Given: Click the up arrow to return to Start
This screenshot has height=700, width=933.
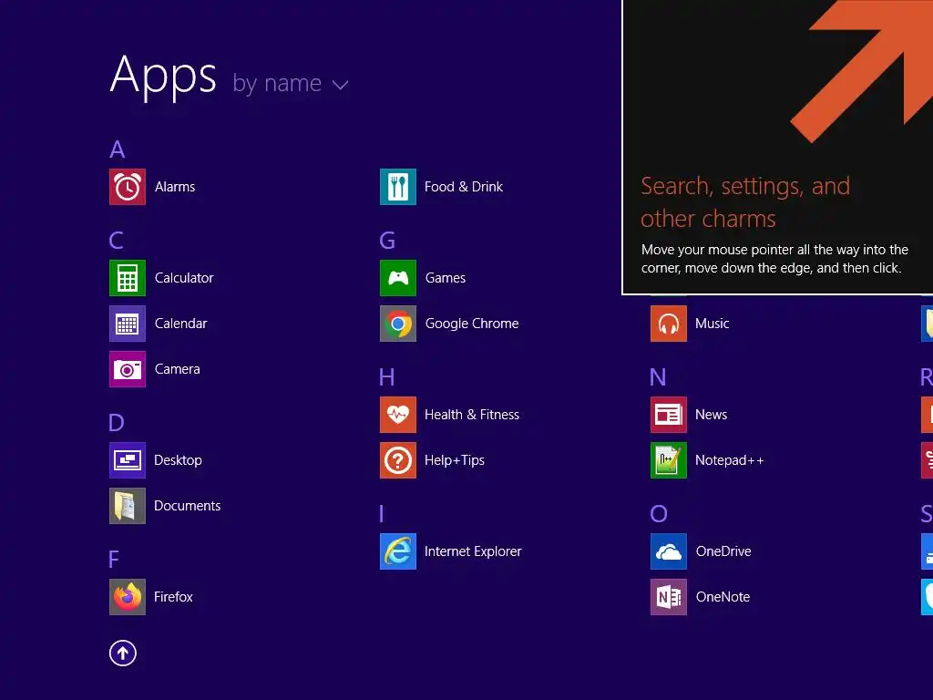Looking at the screenshot, I should click(123, 654).
